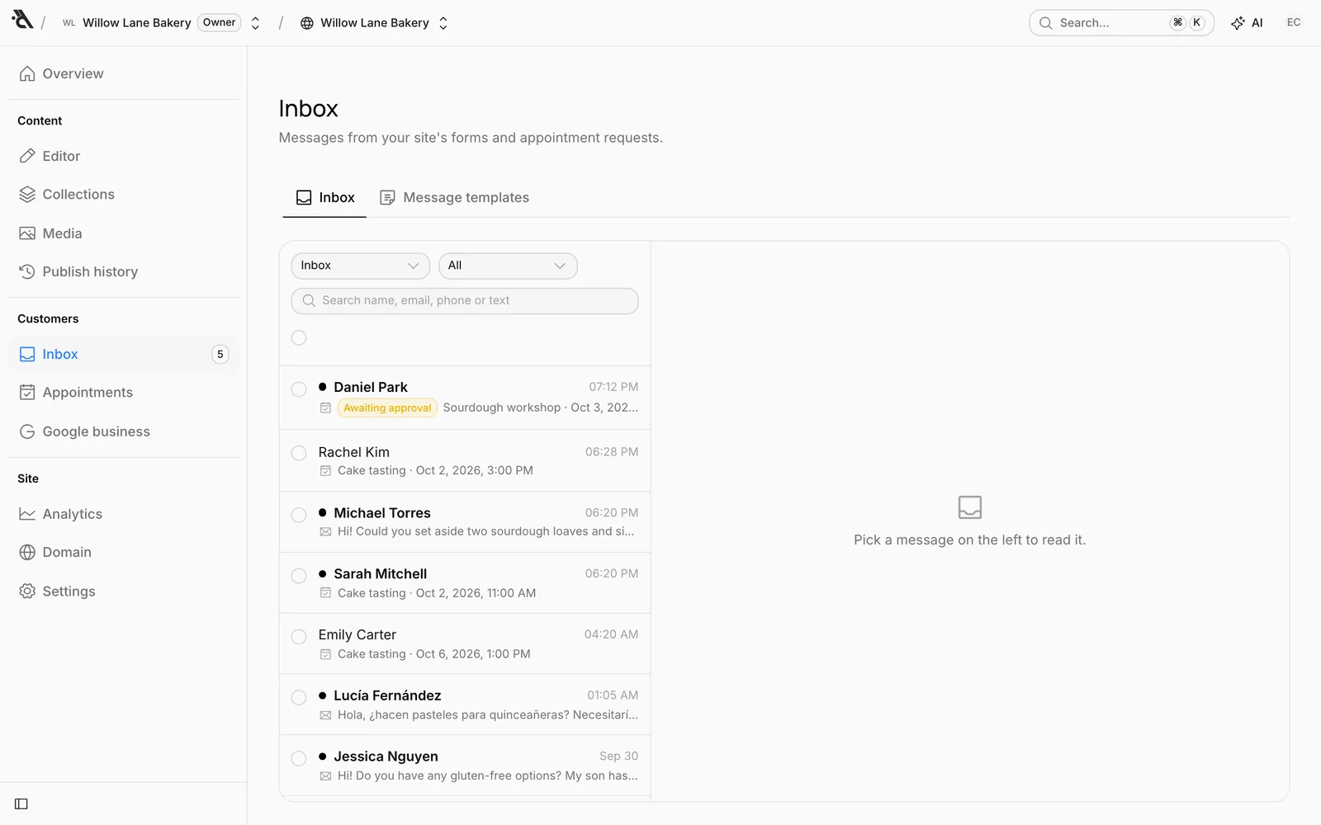Expand the Willow Lane Bakery workspace switcher
Viewport: 1321px width, 825px height.
click(255, 23)
